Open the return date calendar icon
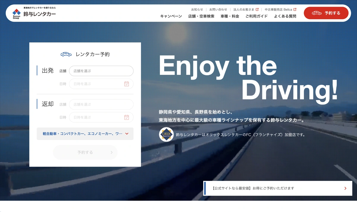This screenshot has height=212, width=357. [126, 117]
